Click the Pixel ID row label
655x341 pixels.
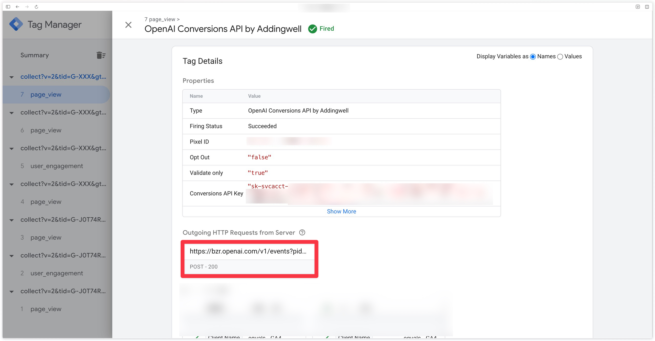click(199, 142)
